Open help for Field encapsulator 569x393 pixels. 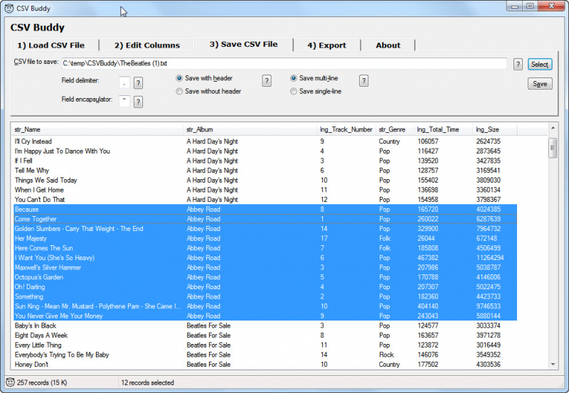click(x=138, y=102)
